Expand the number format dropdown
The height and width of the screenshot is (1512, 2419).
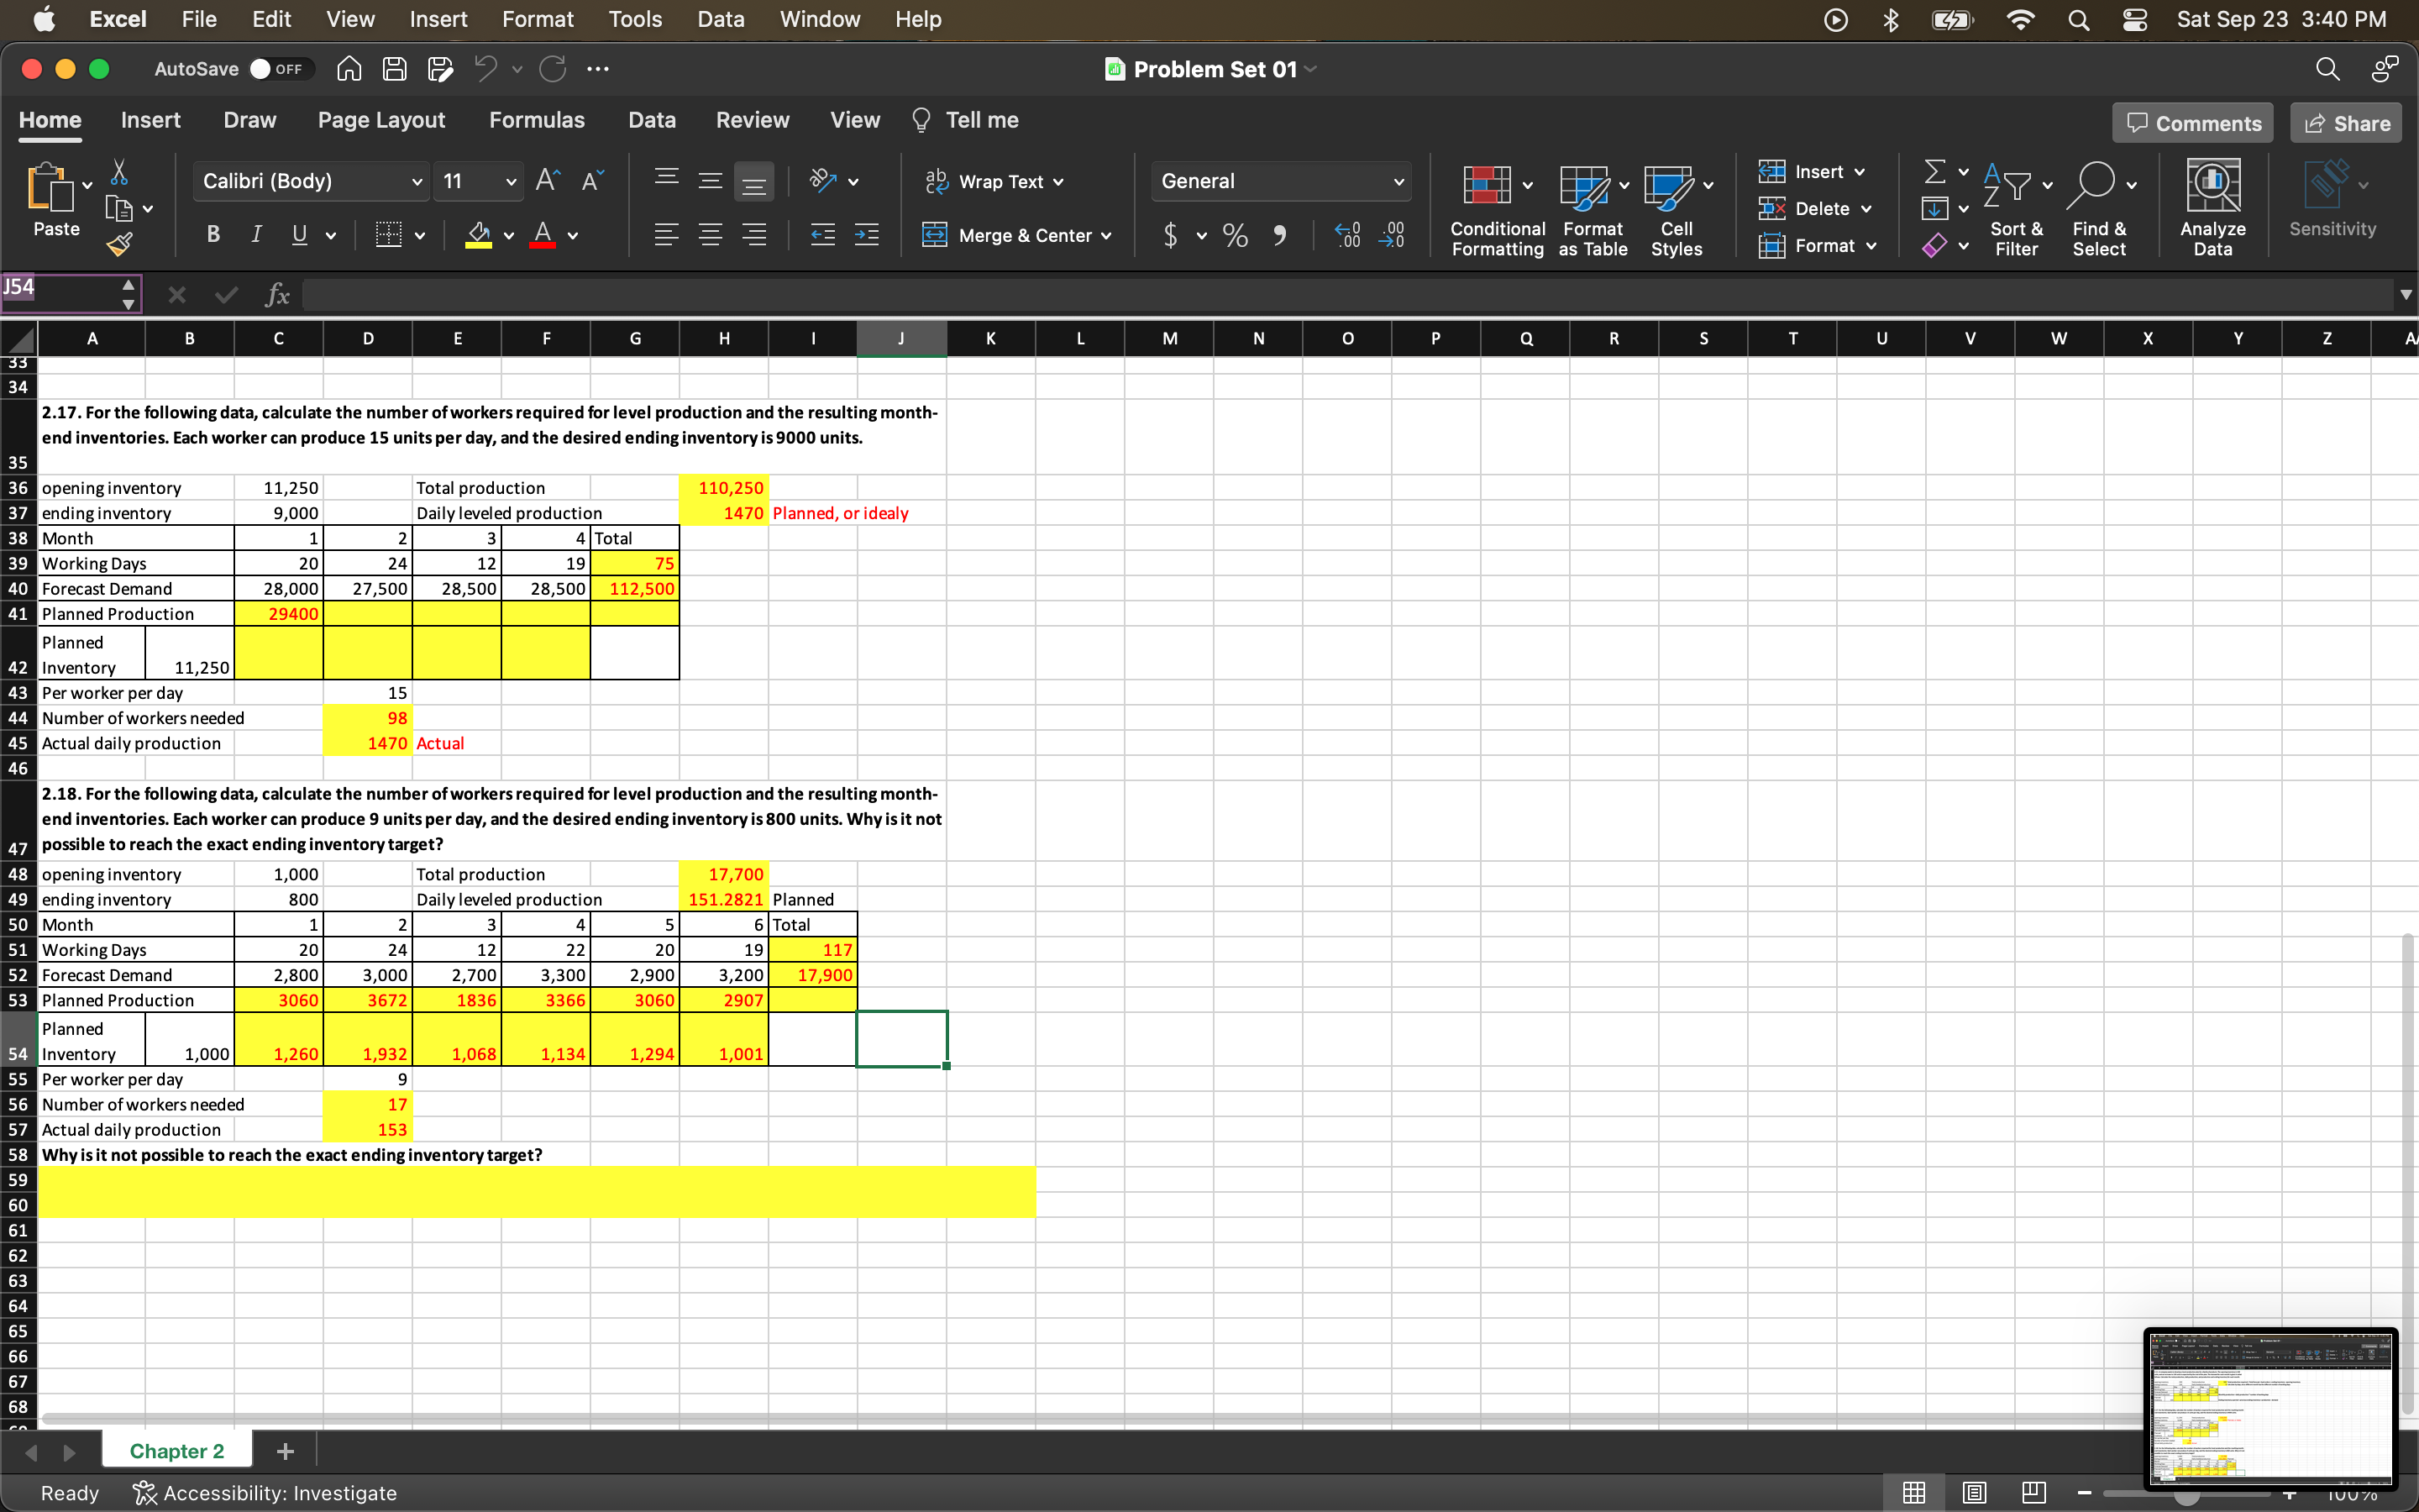point(1398,181)
